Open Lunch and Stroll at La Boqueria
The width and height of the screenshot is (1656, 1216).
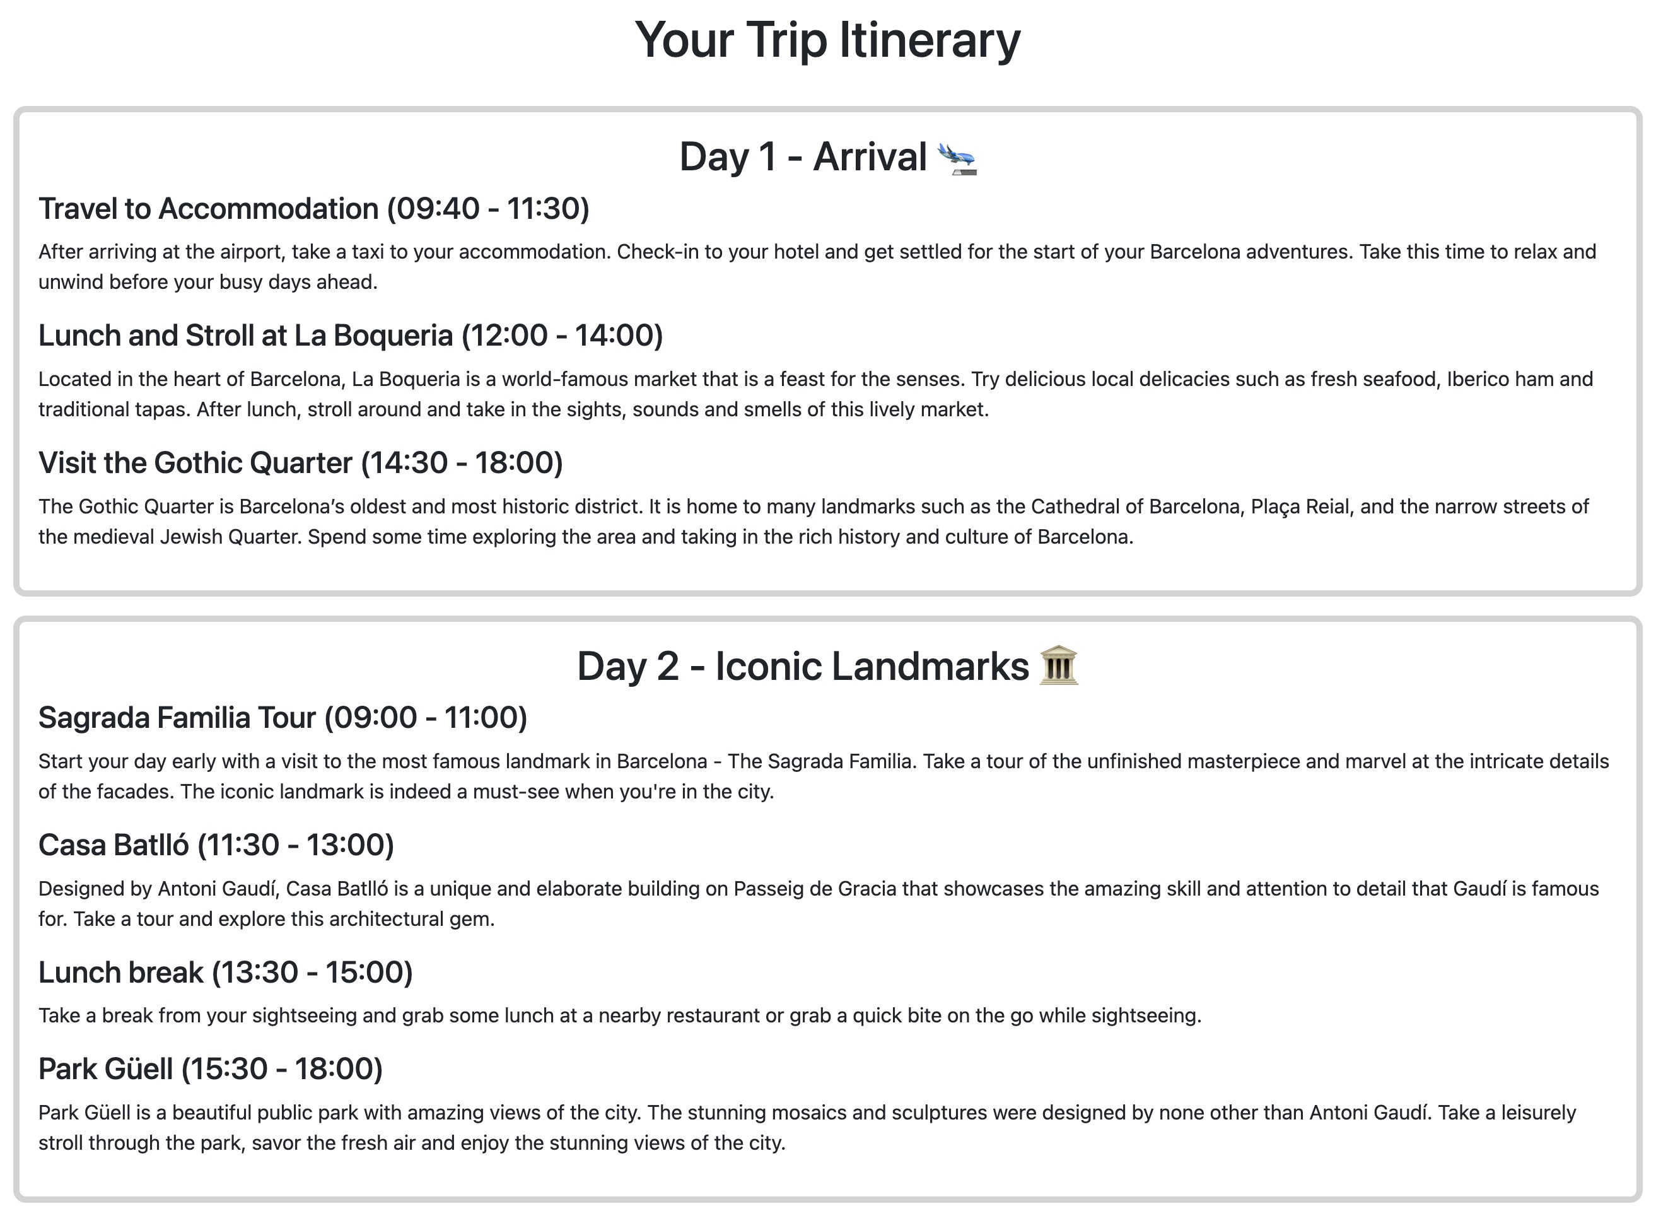pos(351,336)
